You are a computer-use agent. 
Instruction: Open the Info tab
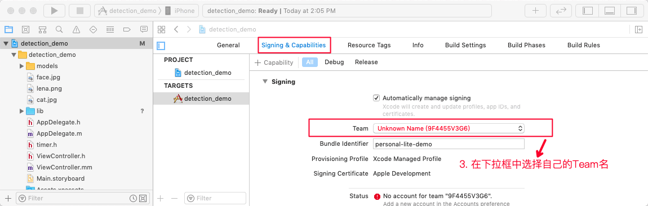418,45
